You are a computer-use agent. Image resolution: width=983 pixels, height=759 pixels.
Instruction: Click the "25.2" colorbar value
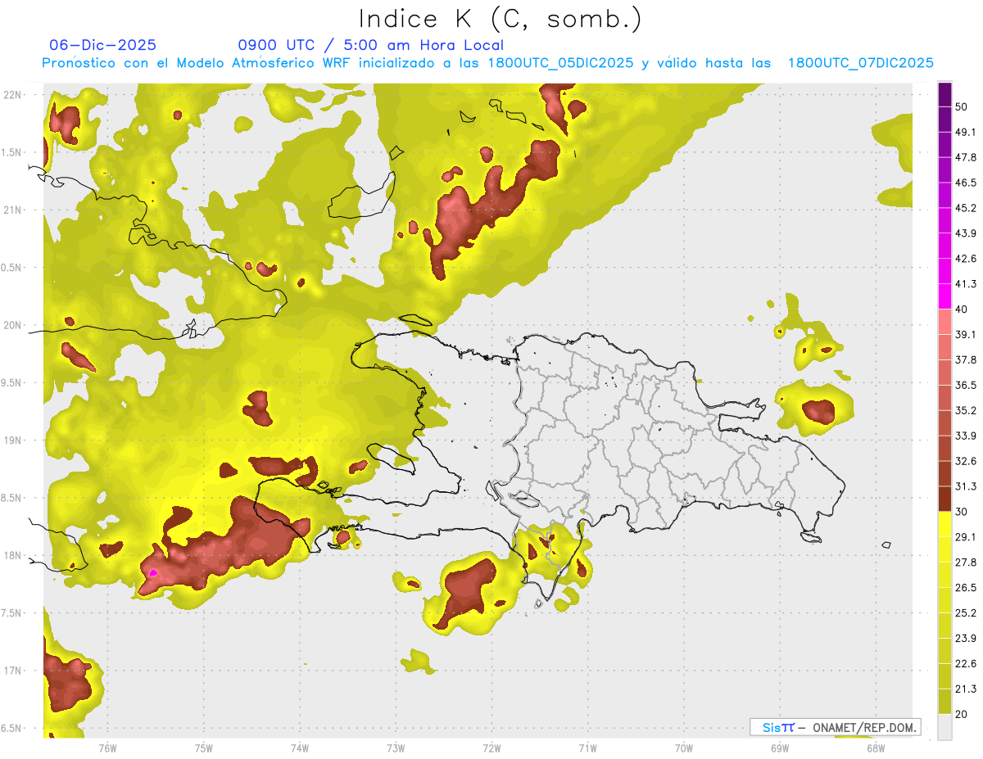pyautogui.click(x=966, y=613)
